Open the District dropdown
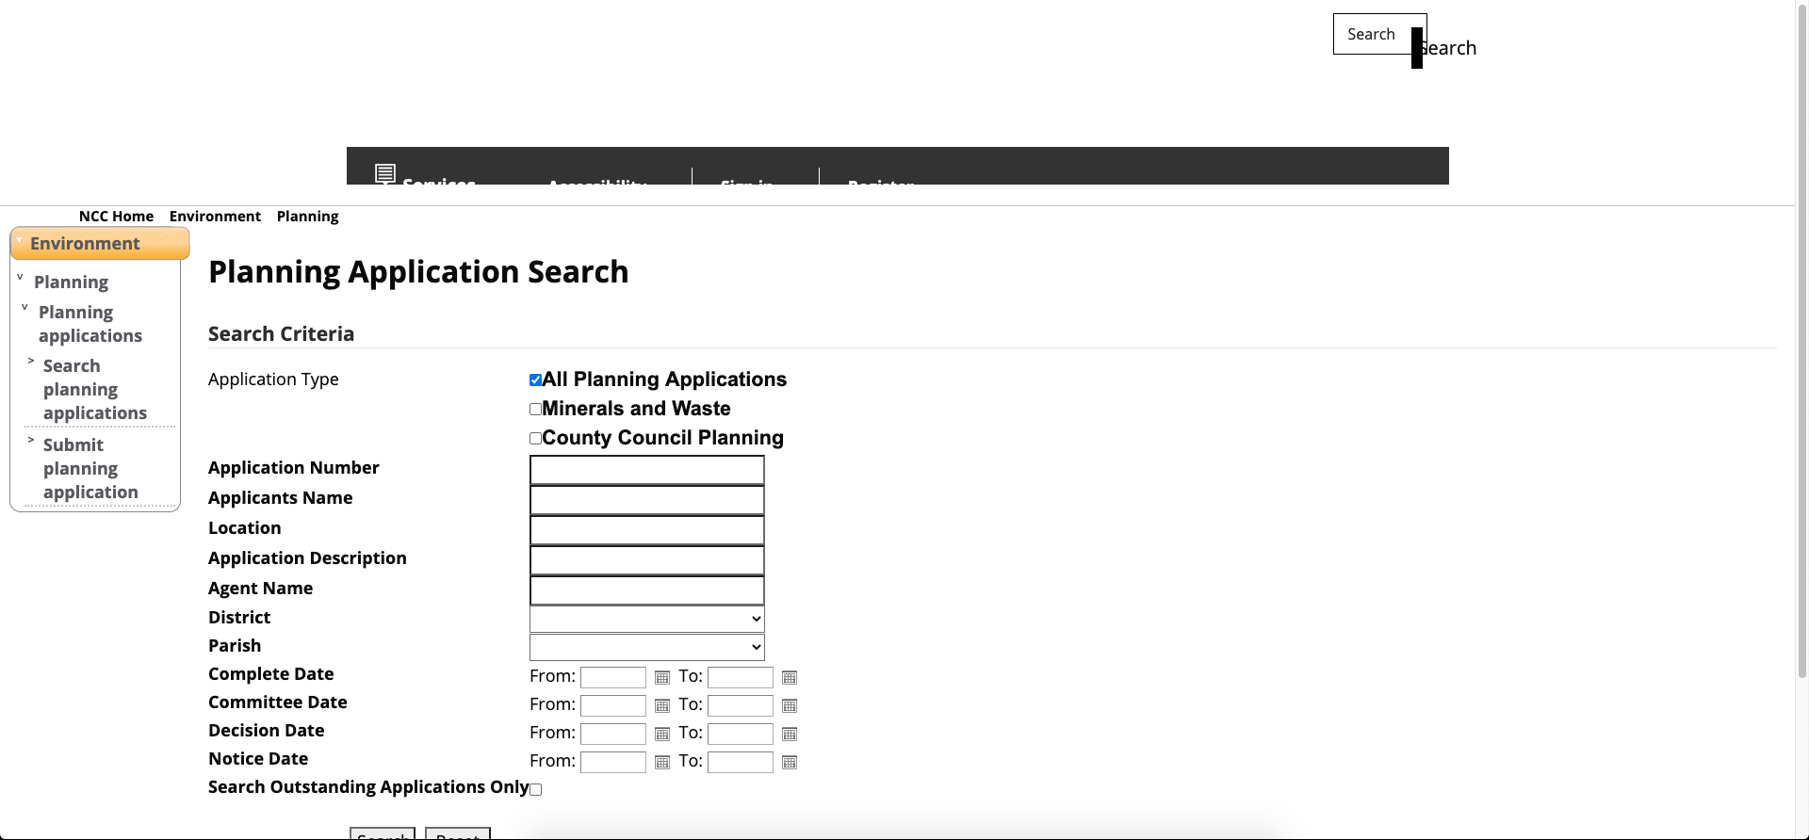 [646, 619]
